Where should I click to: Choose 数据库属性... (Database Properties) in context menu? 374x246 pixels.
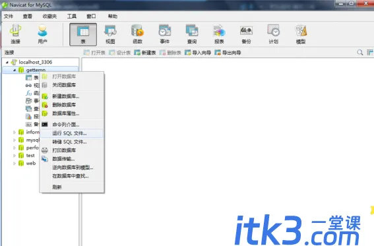click(x=72, y=113)
